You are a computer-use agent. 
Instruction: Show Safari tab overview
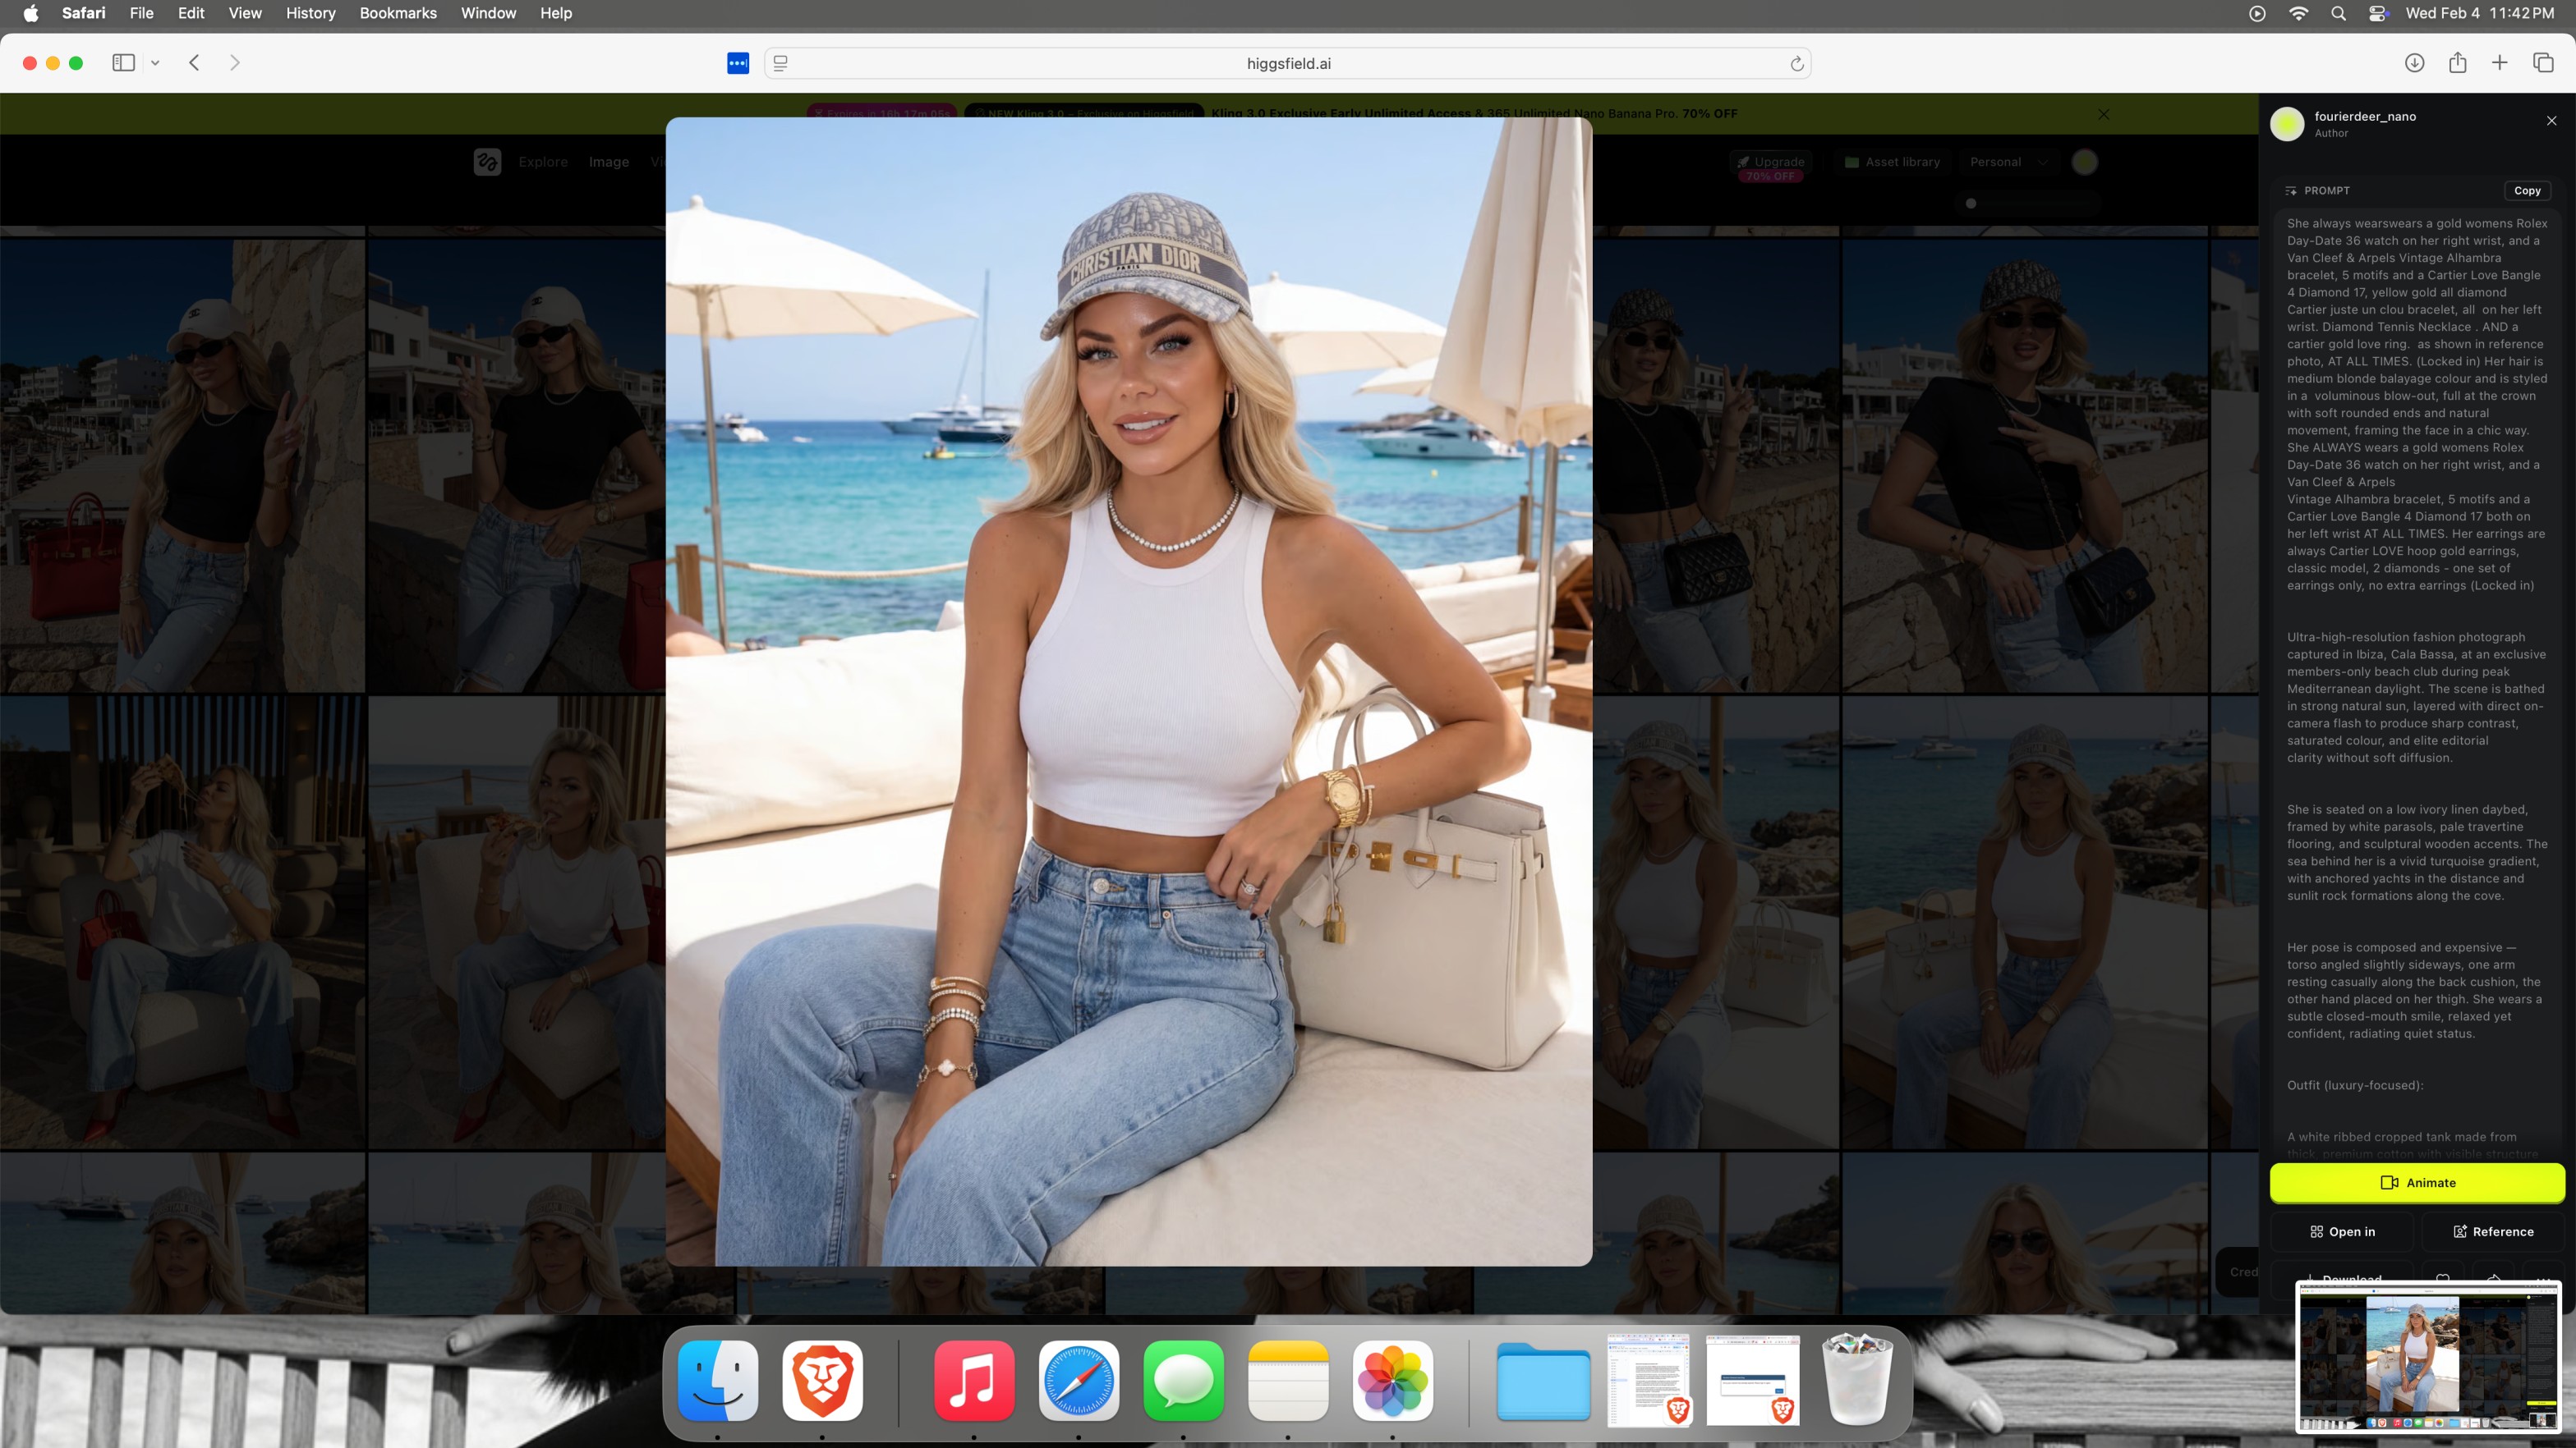[x=2543, y=63]
